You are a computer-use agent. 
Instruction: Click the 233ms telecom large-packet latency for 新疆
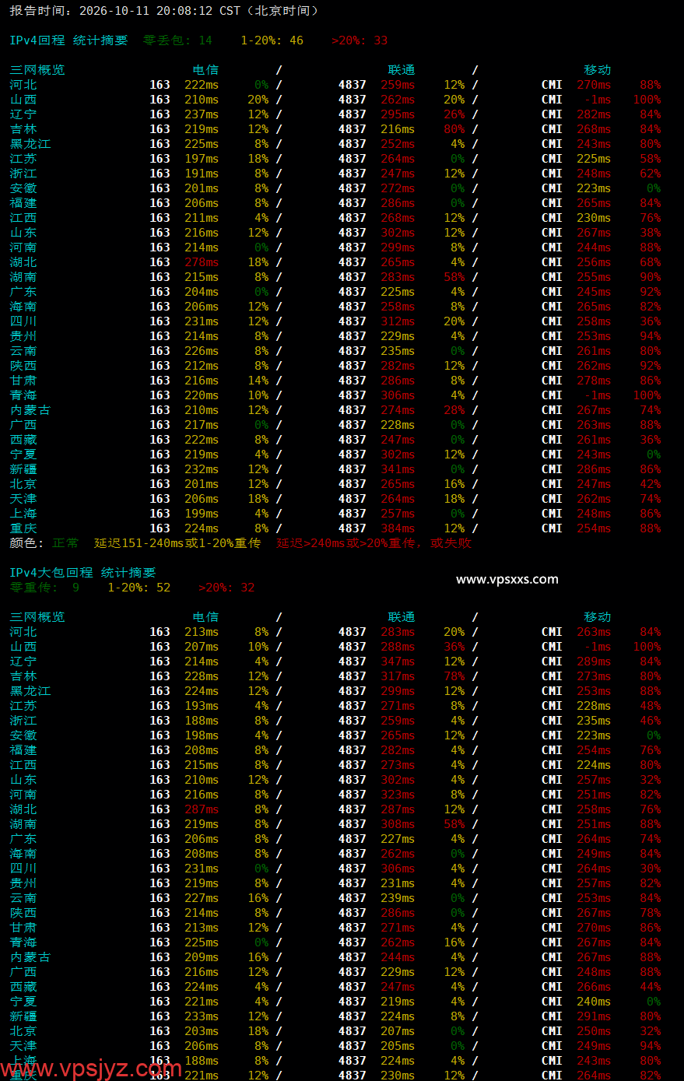pyautogui.click(x=202, y=1016)
